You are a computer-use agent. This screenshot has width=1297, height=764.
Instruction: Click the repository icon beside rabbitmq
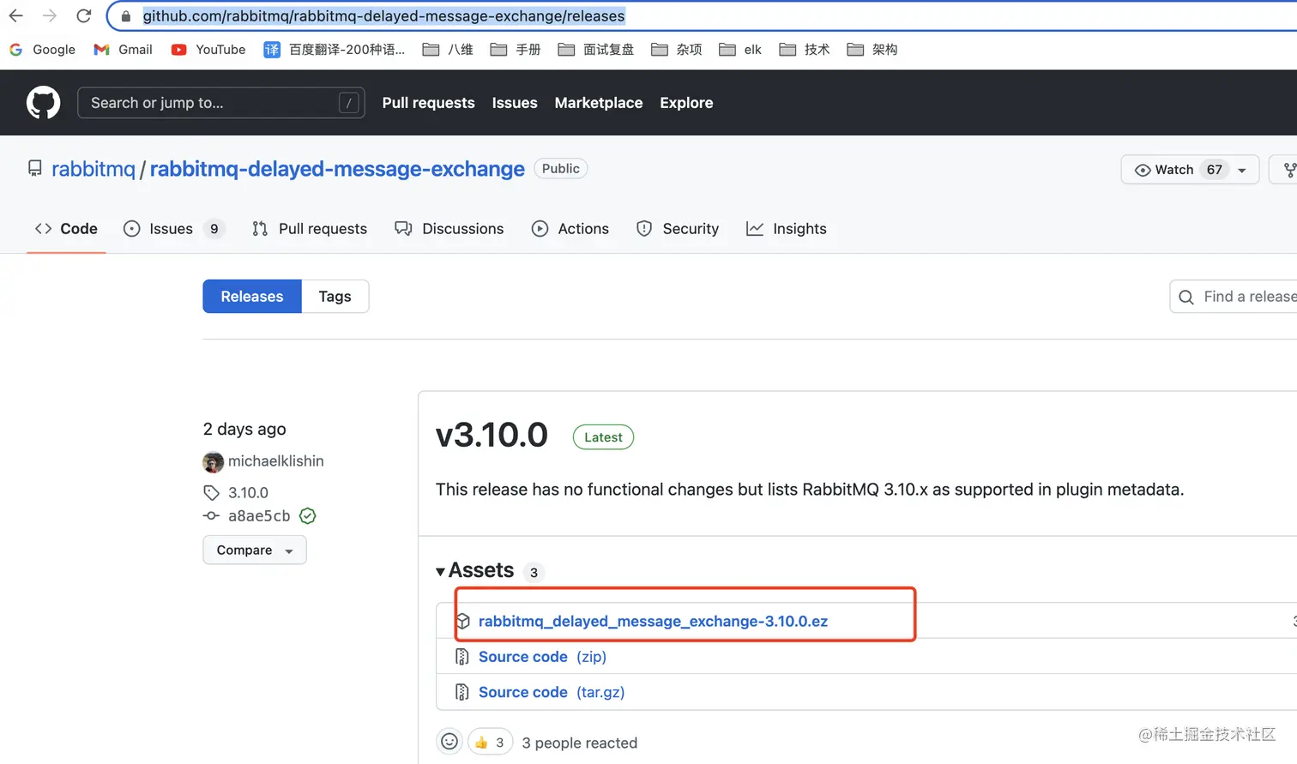[35, 169]
